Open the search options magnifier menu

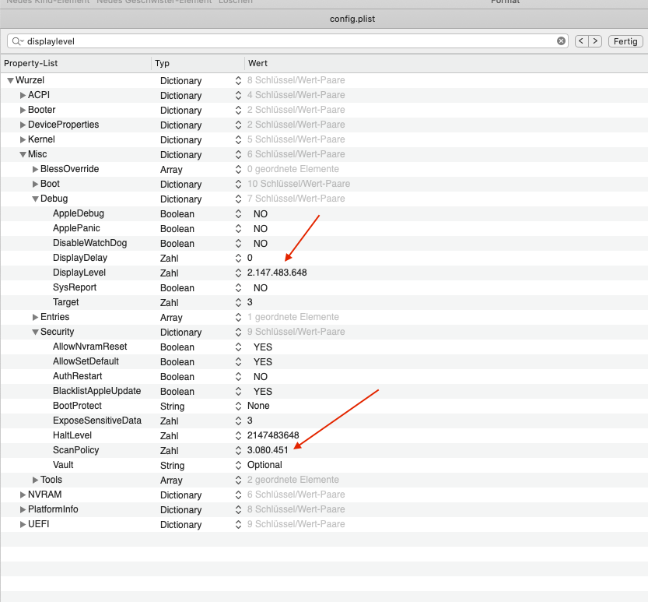18,41
